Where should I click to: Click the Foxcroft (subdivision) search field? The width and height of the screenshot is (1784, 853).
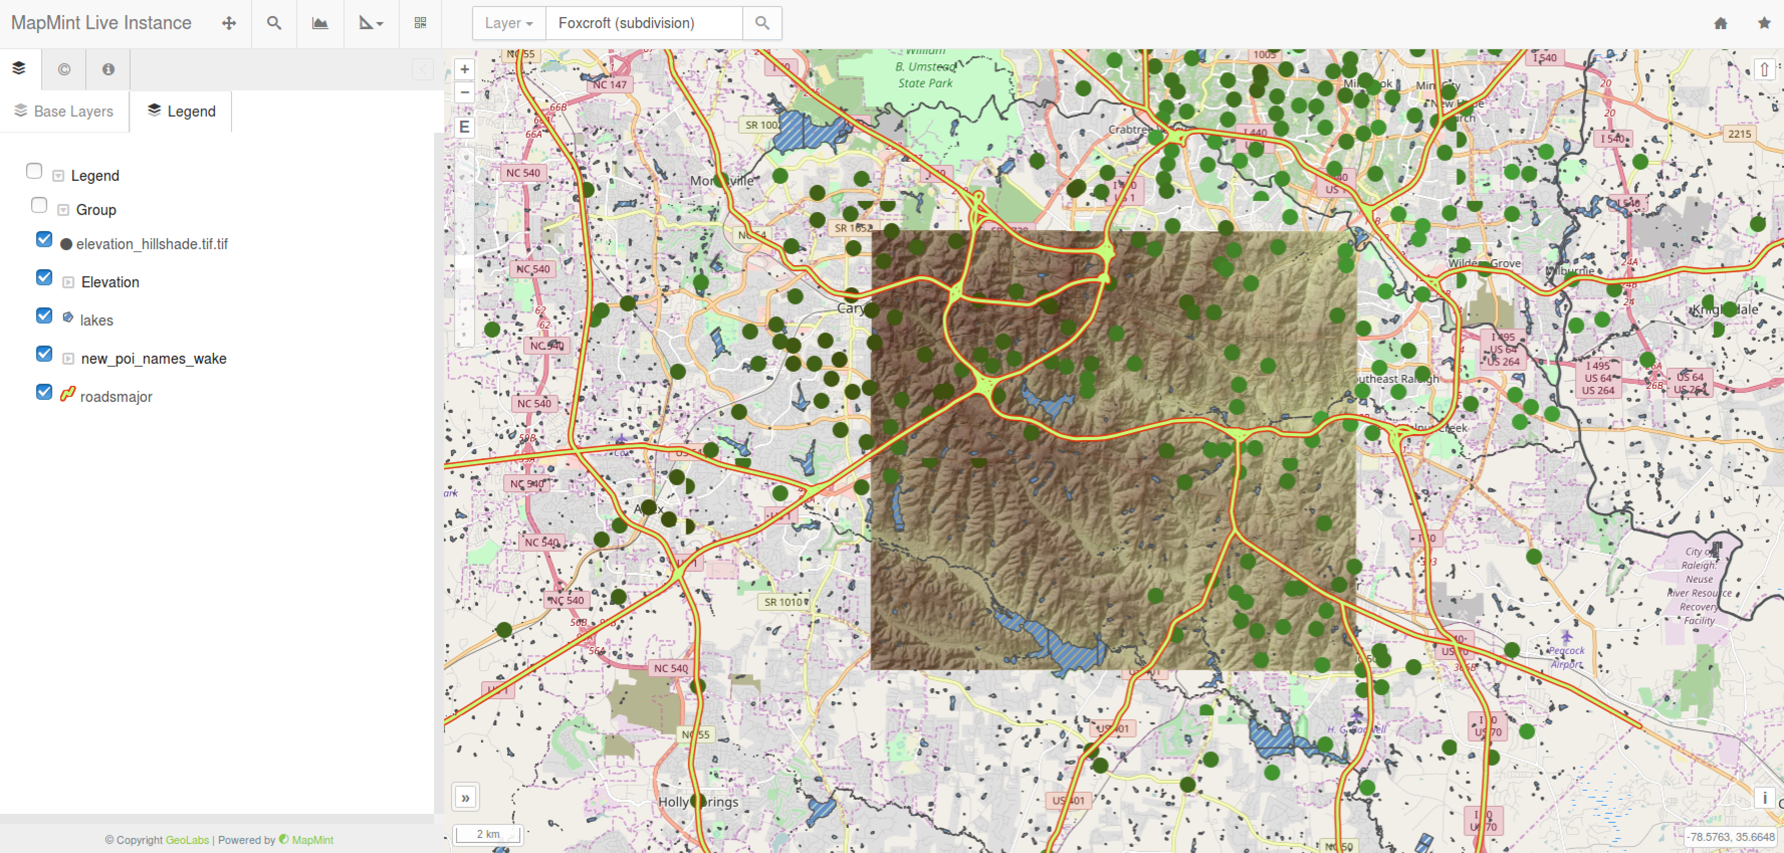coord(644,24)
